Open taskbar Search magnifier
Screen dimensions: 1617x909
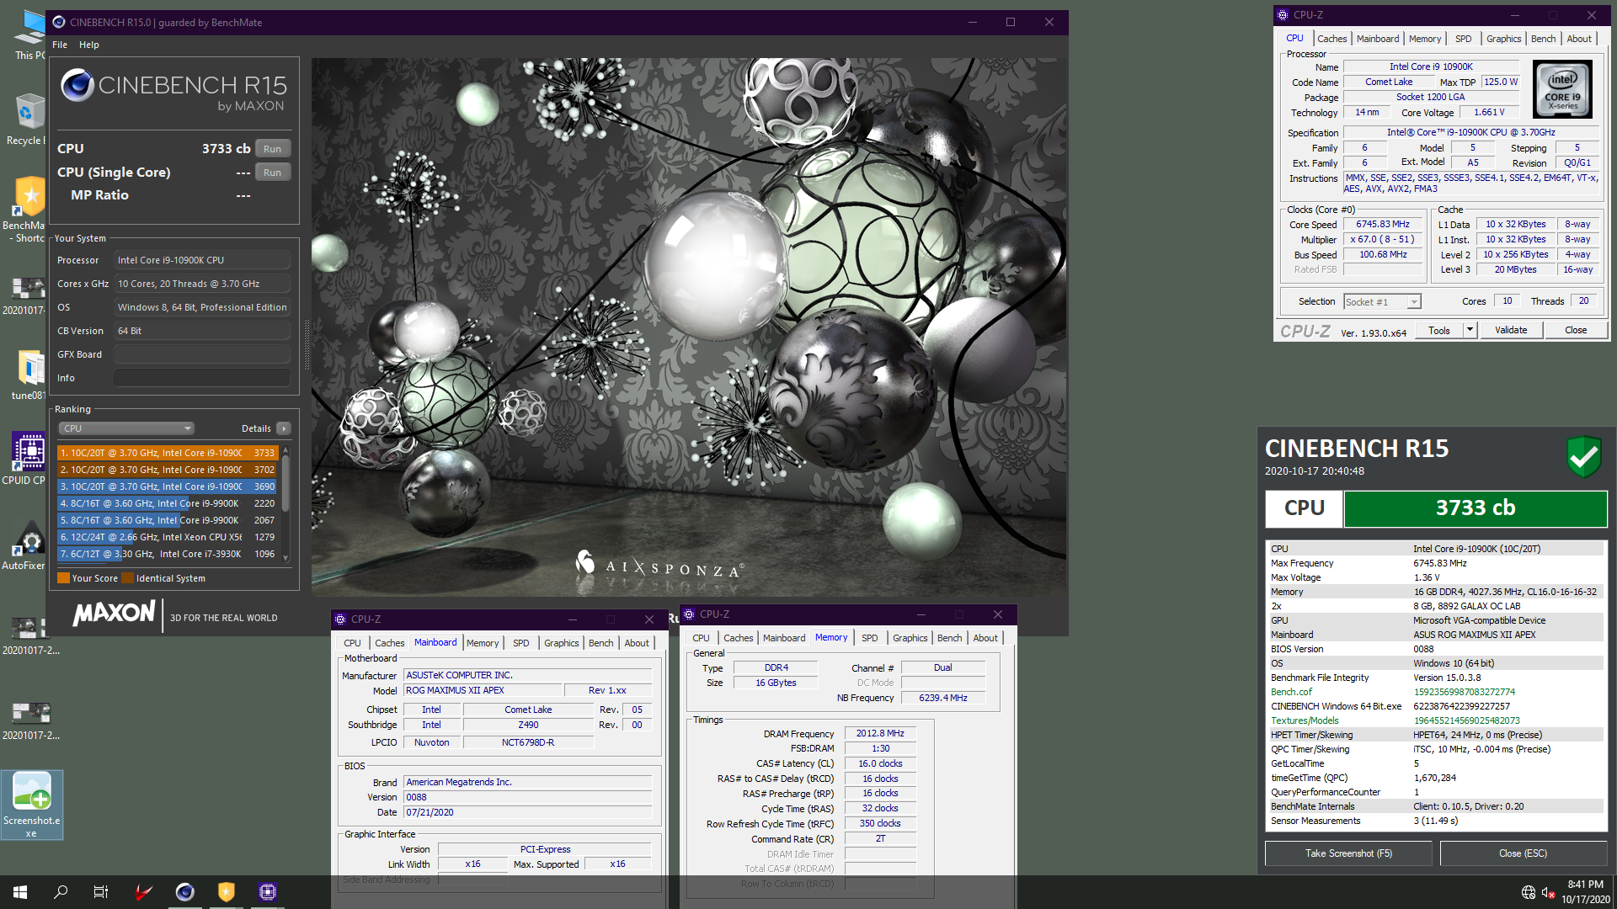(61, 891)
